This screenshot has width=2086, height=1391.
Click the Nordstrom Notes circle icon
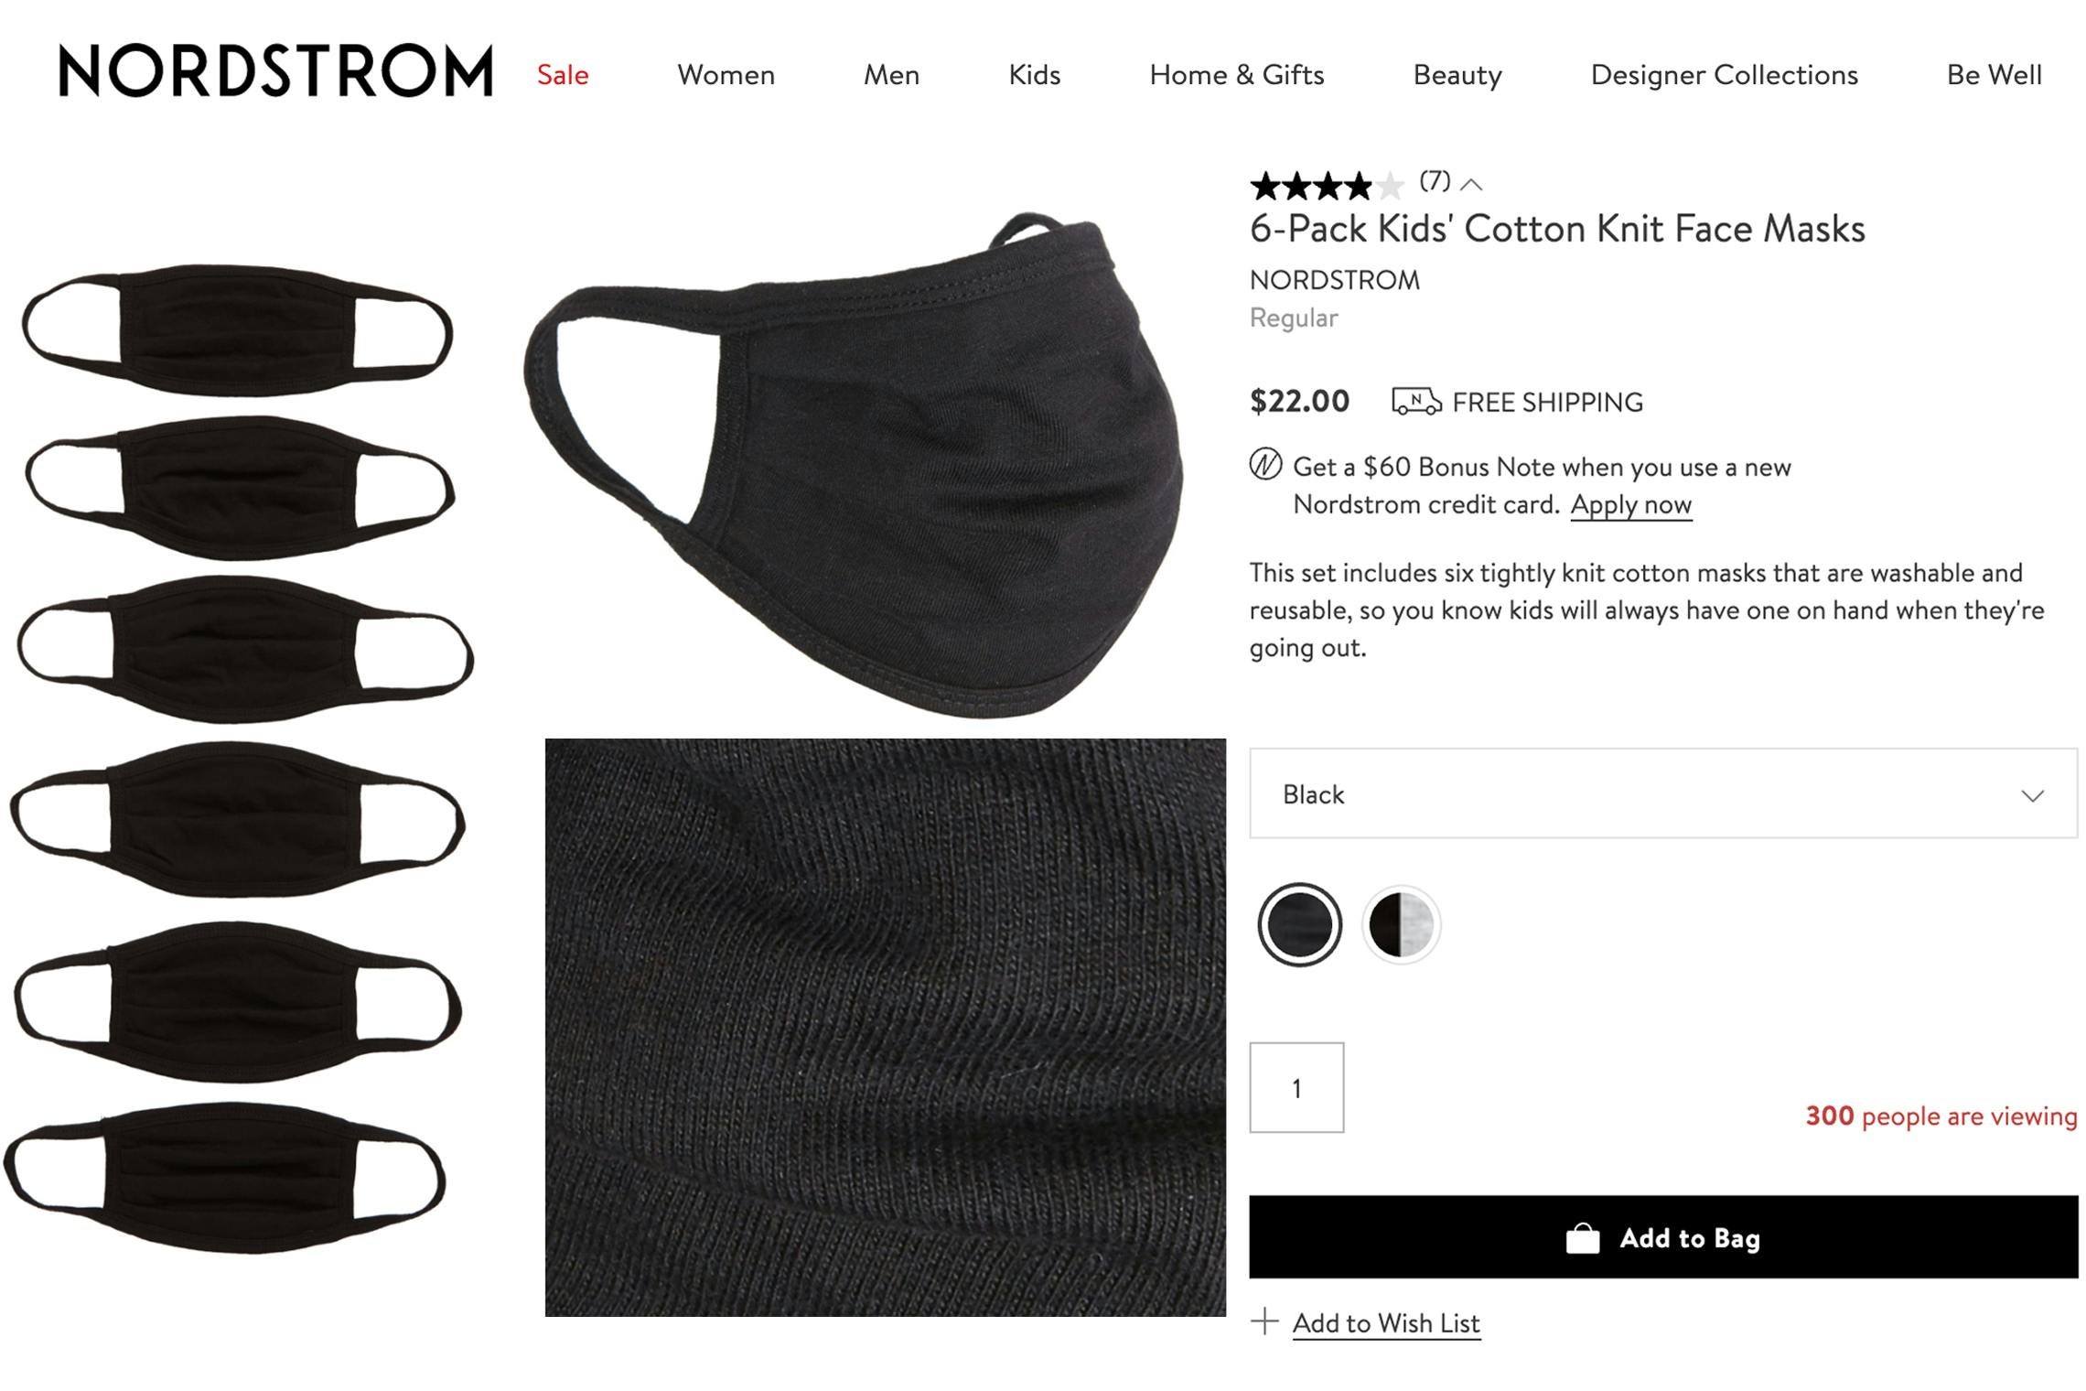[x=1265, y=465]
